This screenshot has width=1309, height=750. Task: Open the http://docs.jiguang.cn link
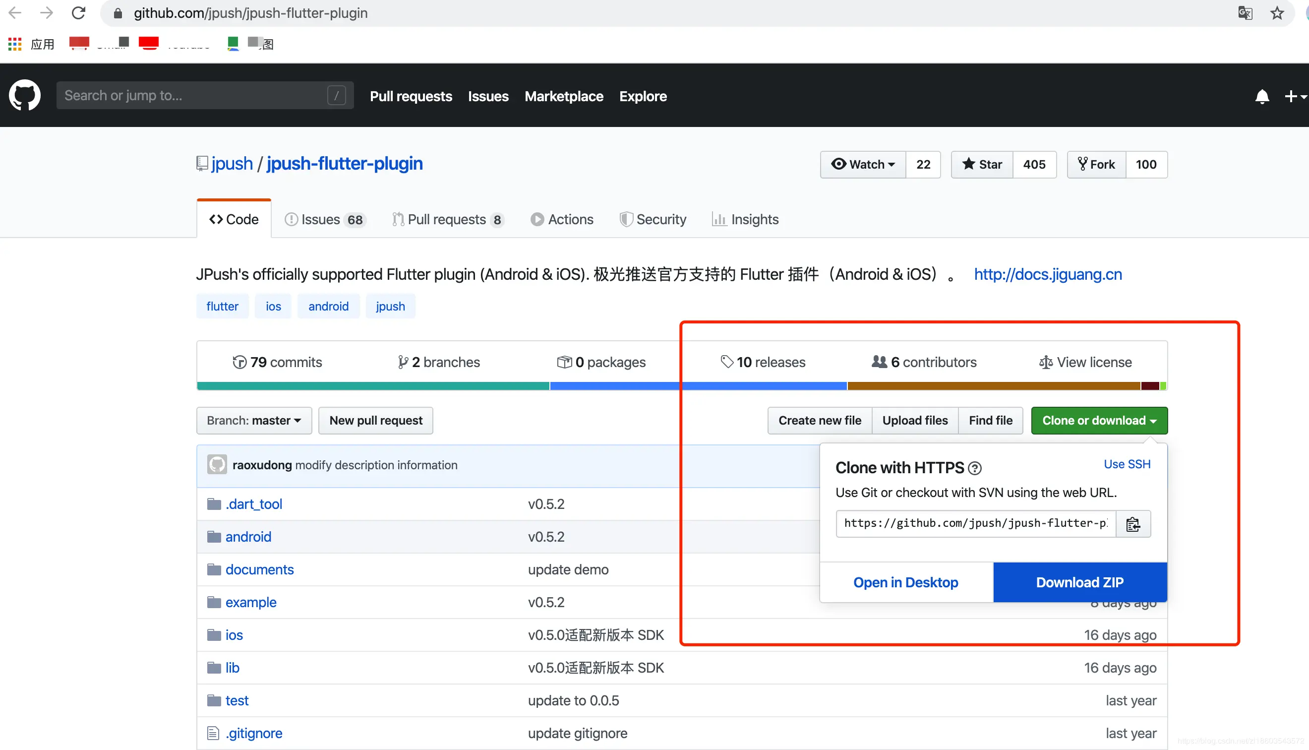[x=1048, y=274]
